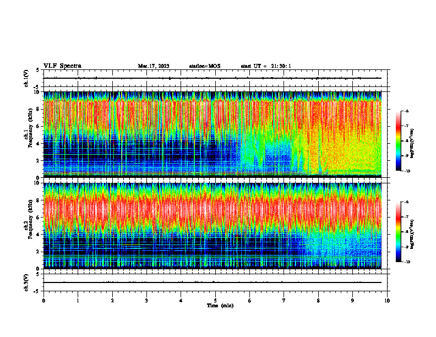Click time-axis tick label "8"
This screenshot has height=337, width=436.
pyautogui.click(x=318, y=301)
